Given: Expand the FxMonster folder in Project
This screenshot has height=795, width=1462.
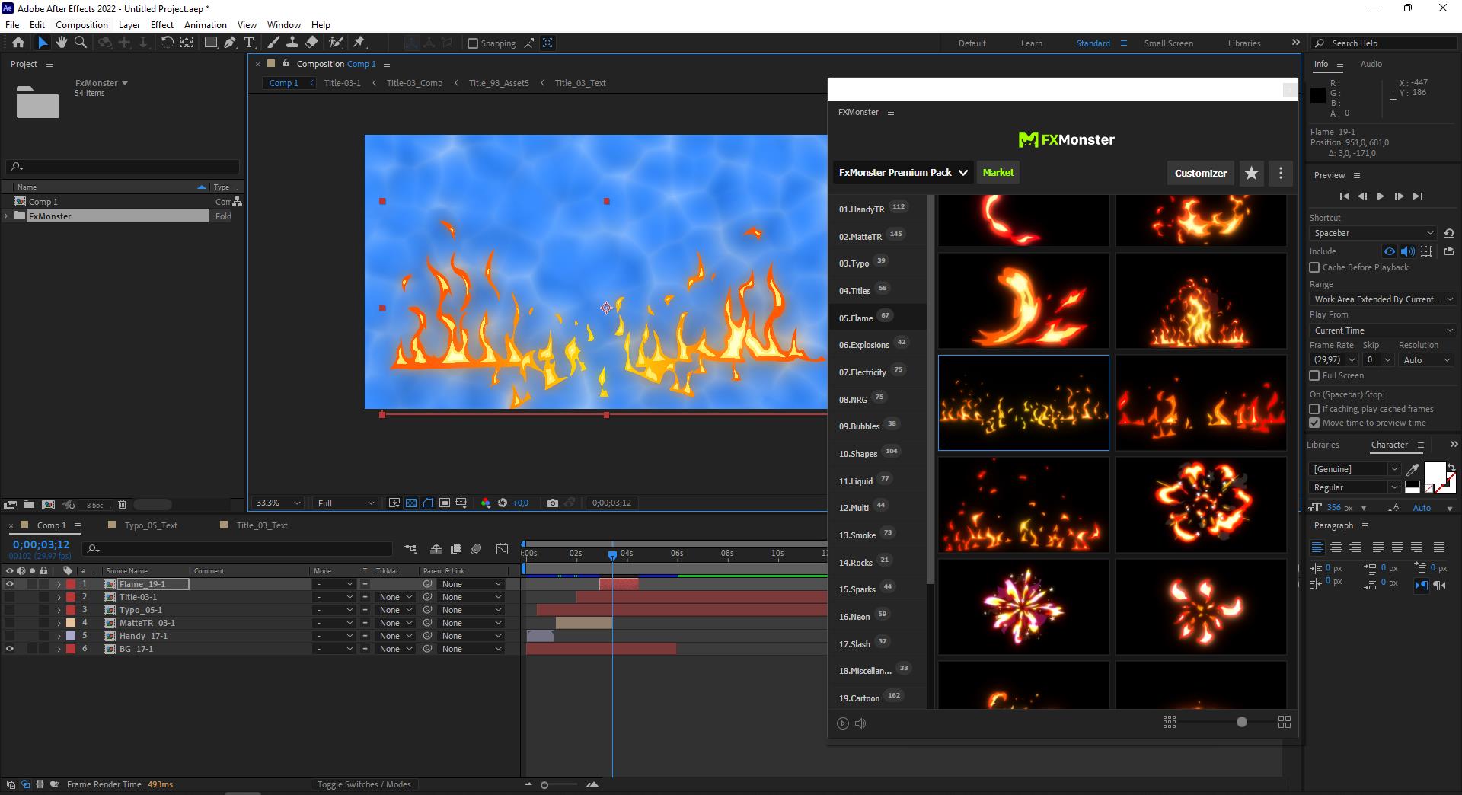Looking at the screenshot, I should point(7,216).
